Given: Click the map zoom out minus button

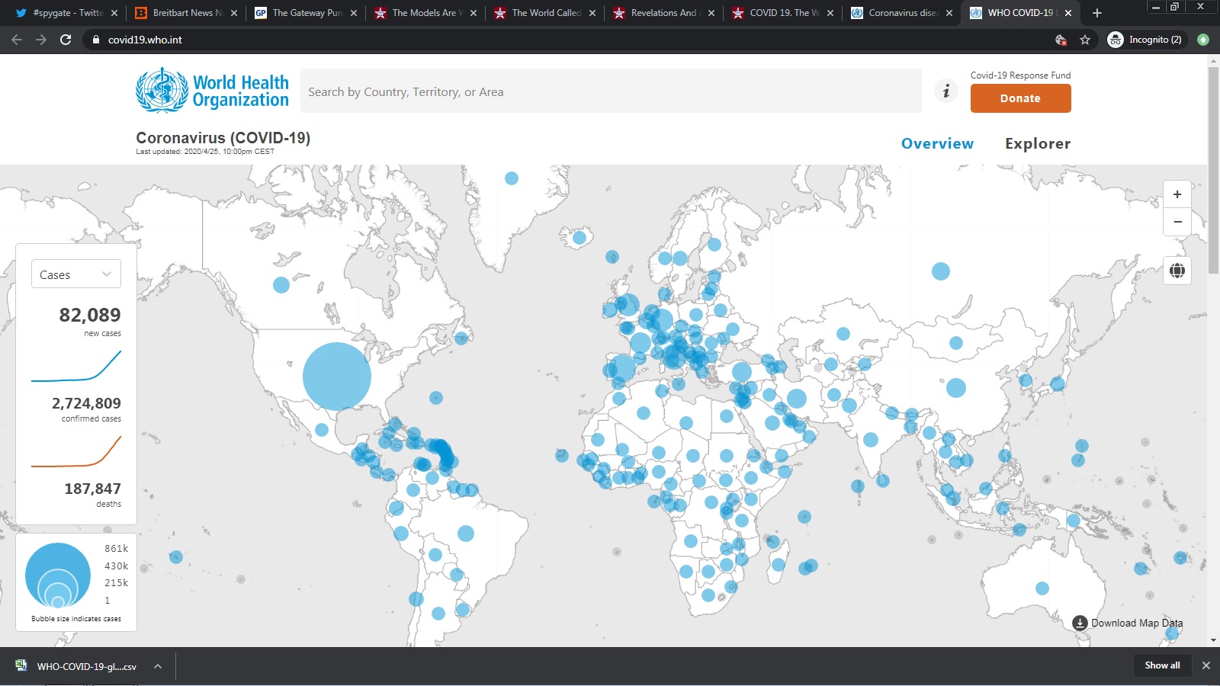Looking at the screenshot, I should click(1177, 222).
